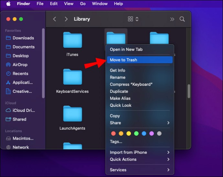The height and width of the screenshot is (177, 223).
Task: Open Shared in the sidebar
Action: [16, 119]
